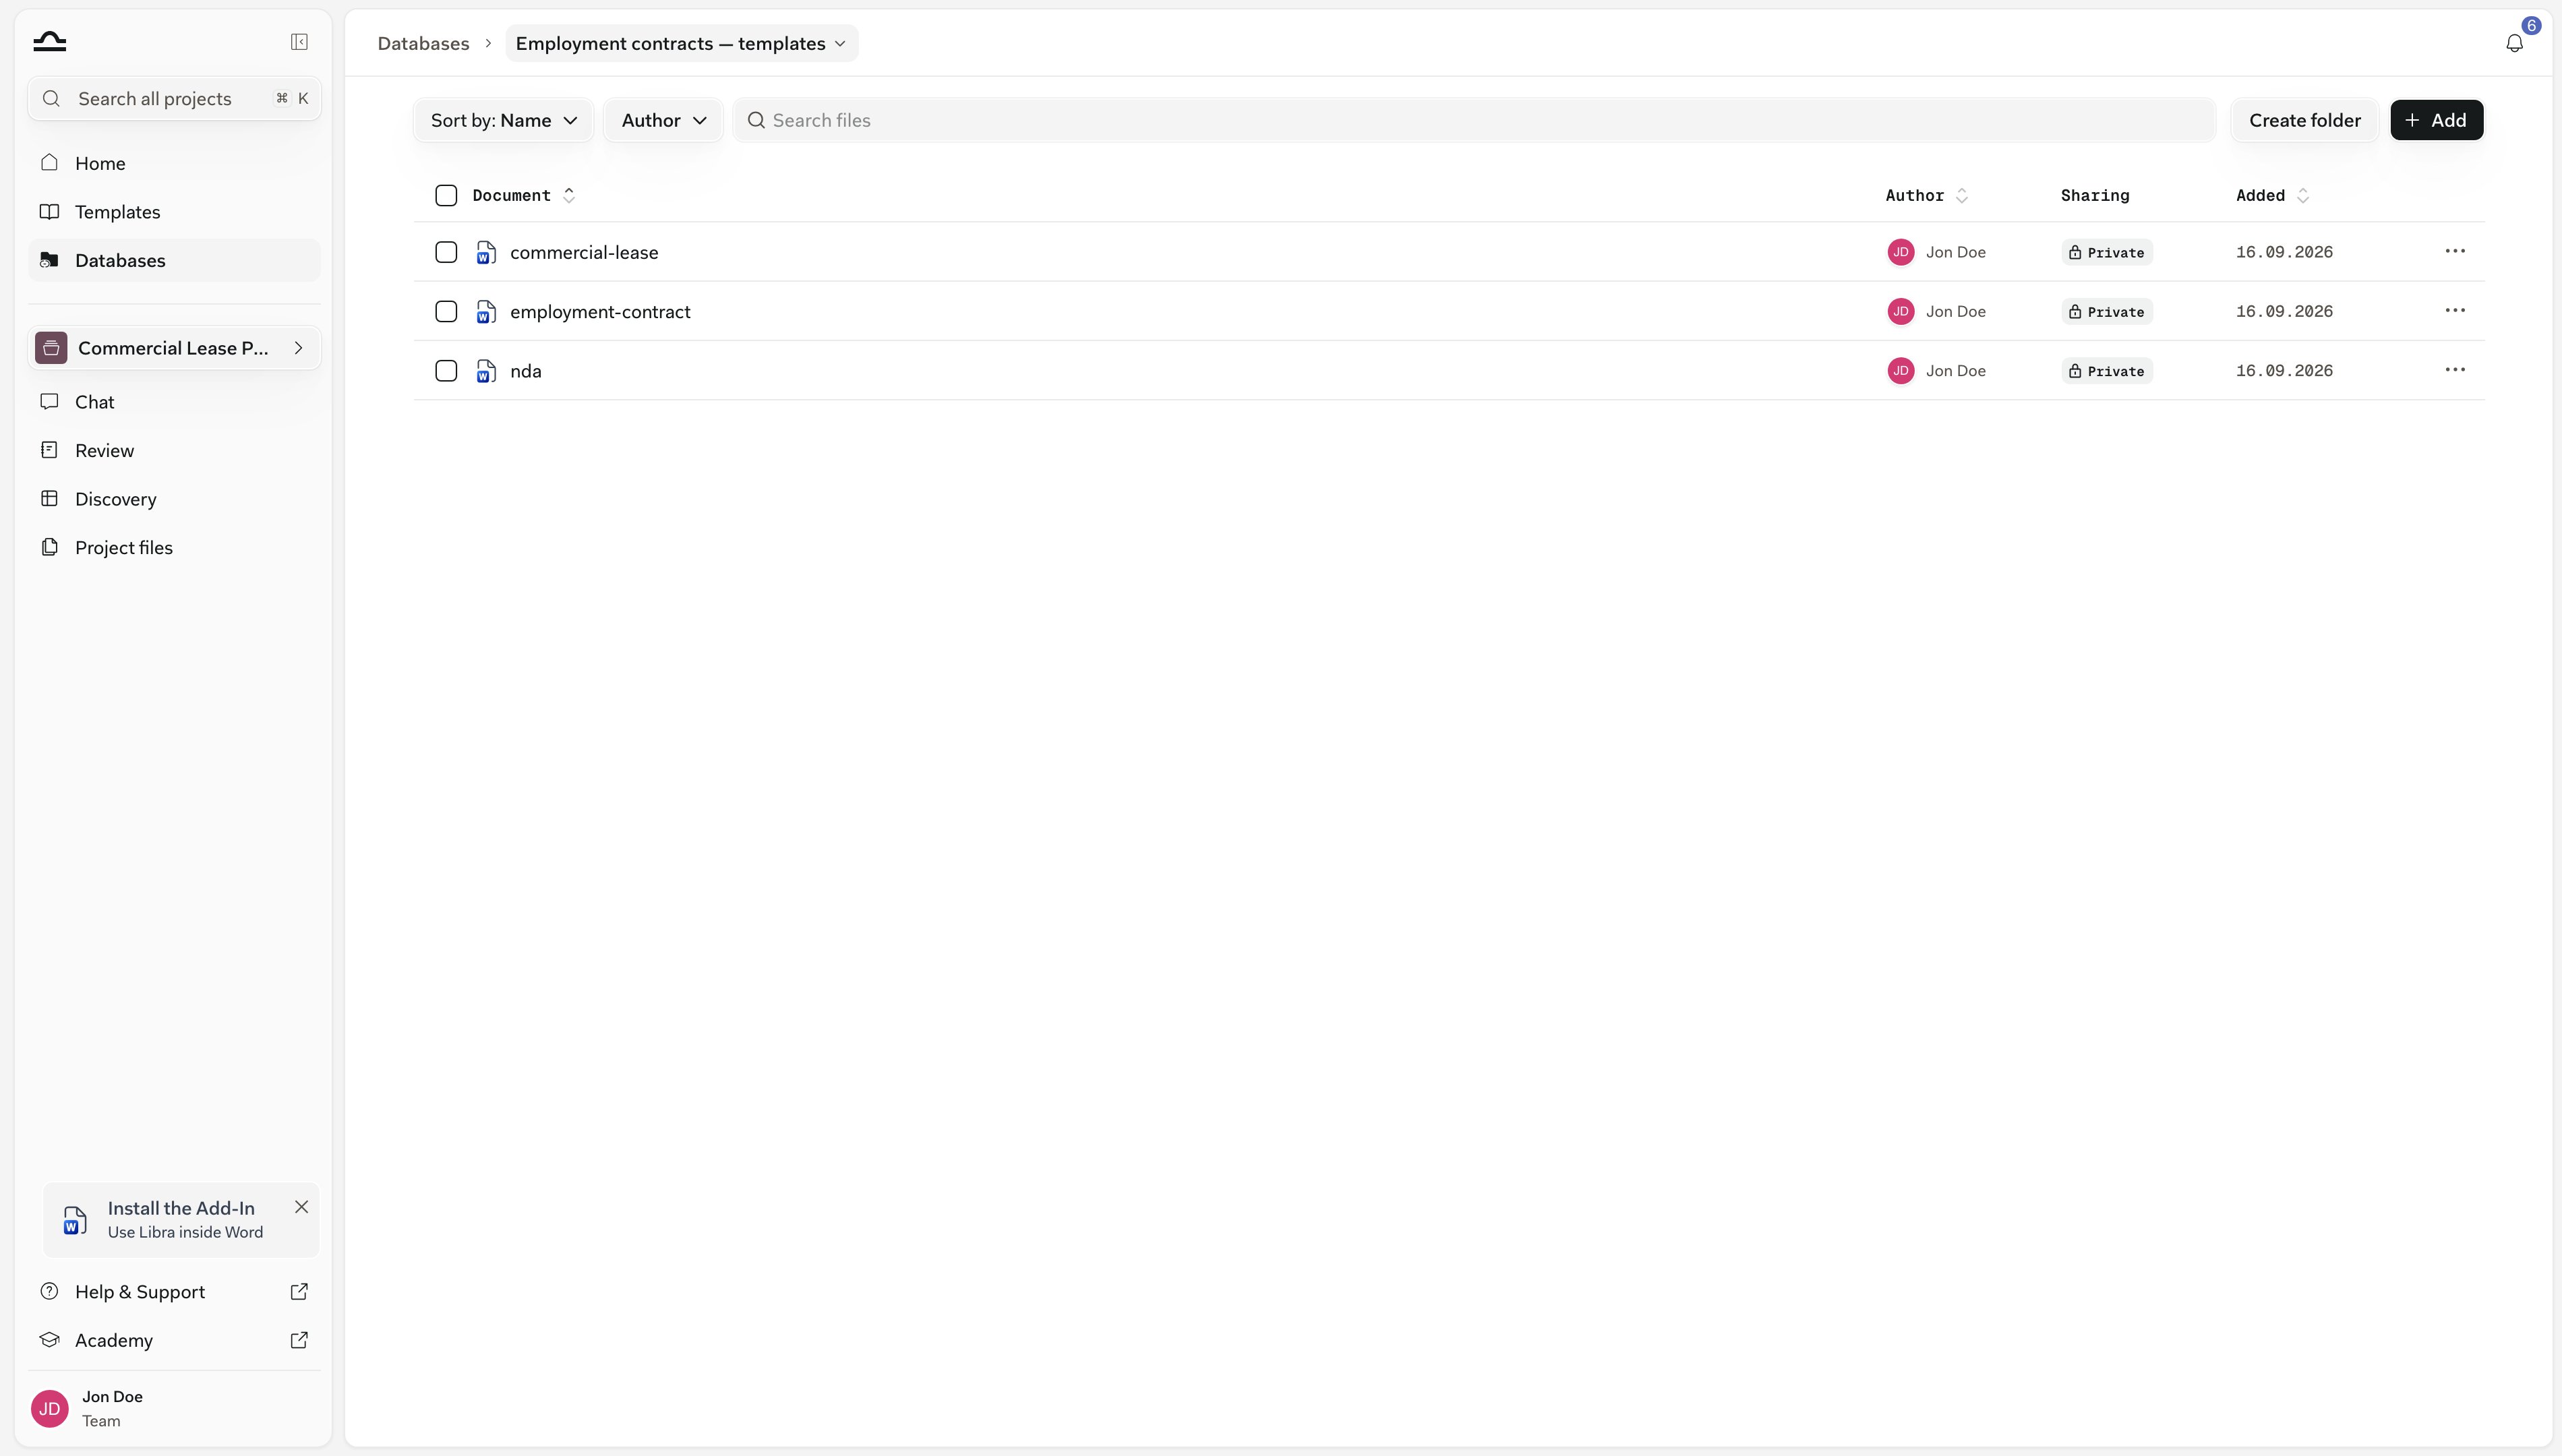Sort by the Author column arrows
The image size is (2562, 1456).
click(1962, 195)
